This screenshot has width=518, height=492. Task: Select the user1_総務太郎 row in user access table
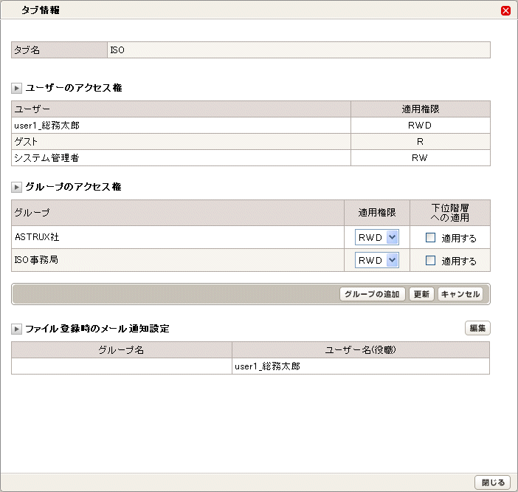tap(251, 126)
